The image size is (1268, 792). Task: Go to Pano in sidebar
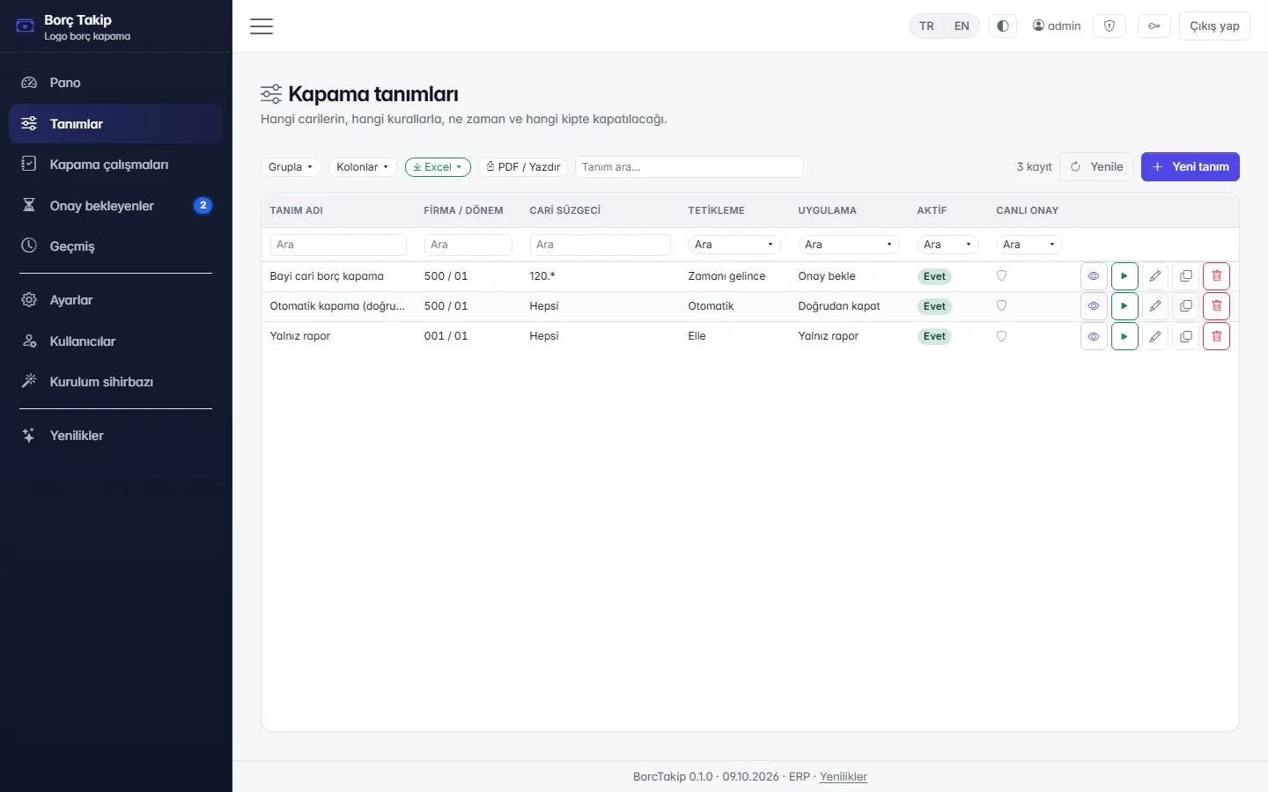pos(115,83)
